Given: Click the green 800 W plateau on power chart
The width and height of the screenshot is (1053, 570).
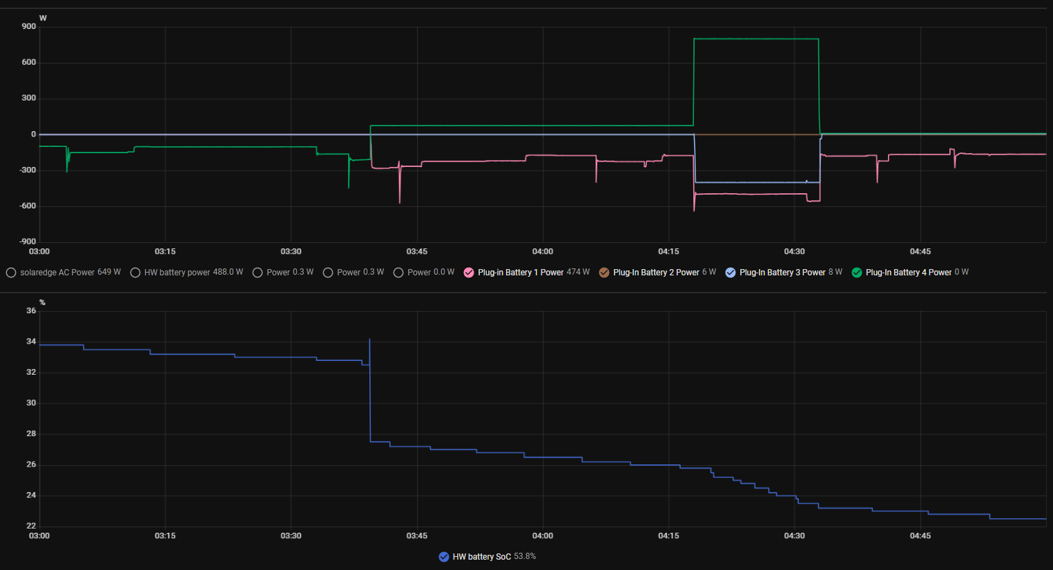Looking at the screenshot, I should pyautogui.click(x=756, y=39).
